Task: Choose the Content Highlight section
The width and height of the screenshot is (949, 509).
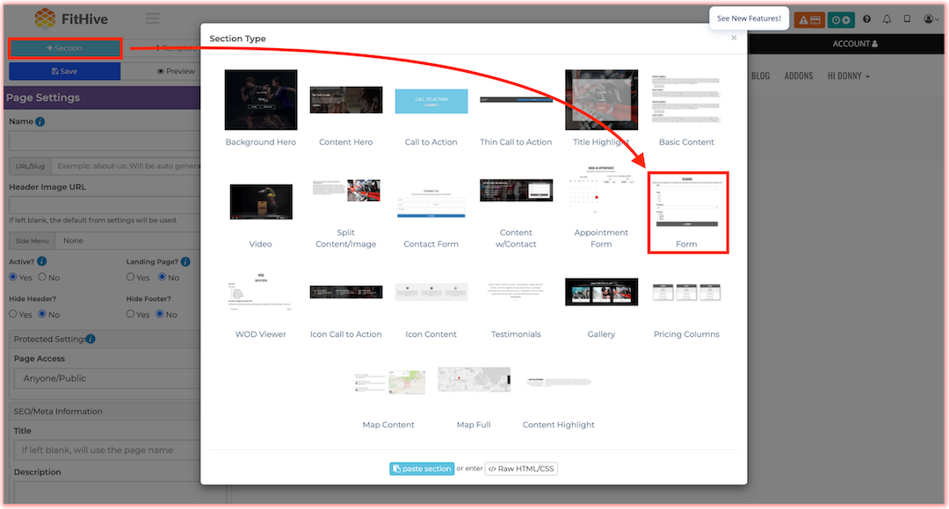Action: [559, 382]
